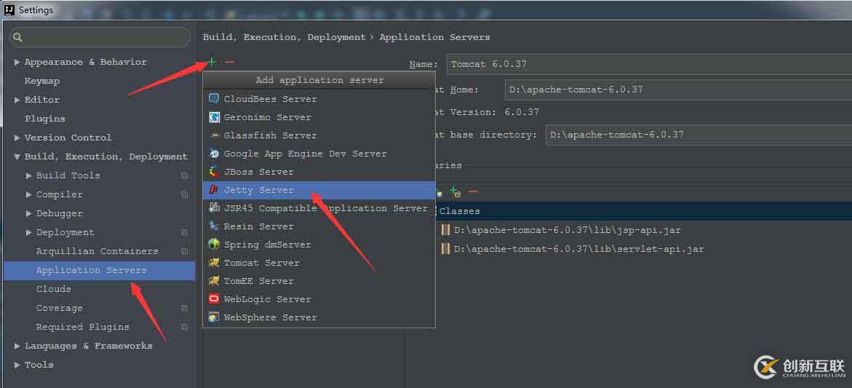Pick WebLogic Server from popup
Viewport: 852px width, 388px height.
point(319,299)
